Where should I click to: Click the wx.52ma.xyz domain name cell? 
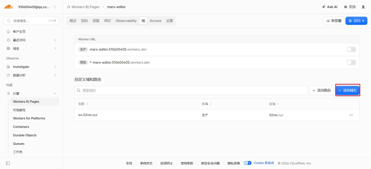click(88, 115)
